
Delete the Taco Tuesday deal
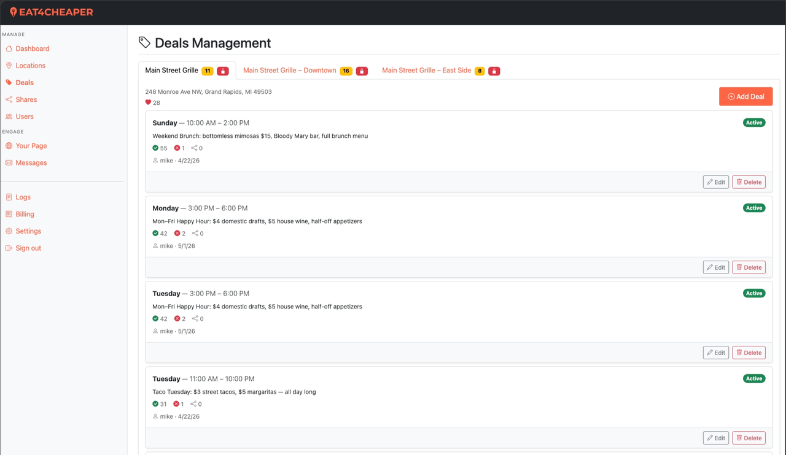[x=749, y=438]
